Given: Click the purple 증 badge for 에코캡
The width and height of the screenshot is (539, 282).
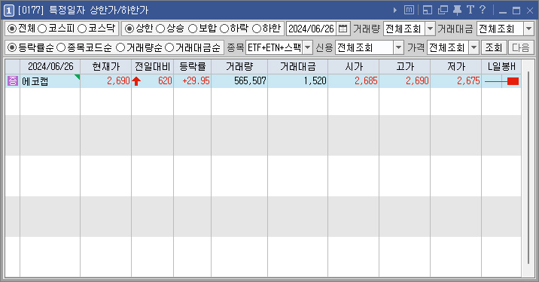Looking at the screenshot, I should coord(13,81).
